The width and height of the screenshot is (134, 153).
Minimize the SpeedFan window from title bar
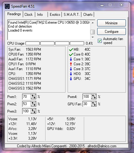pos(102,5)
